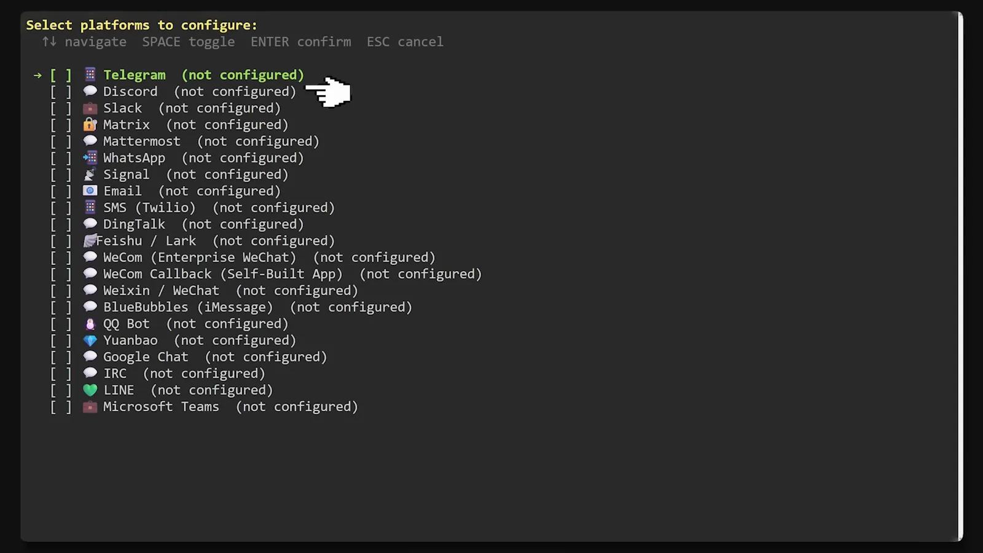Toggle the Telegram checkbox
This screenshot has height=553, width=983.
coord(61,75)
